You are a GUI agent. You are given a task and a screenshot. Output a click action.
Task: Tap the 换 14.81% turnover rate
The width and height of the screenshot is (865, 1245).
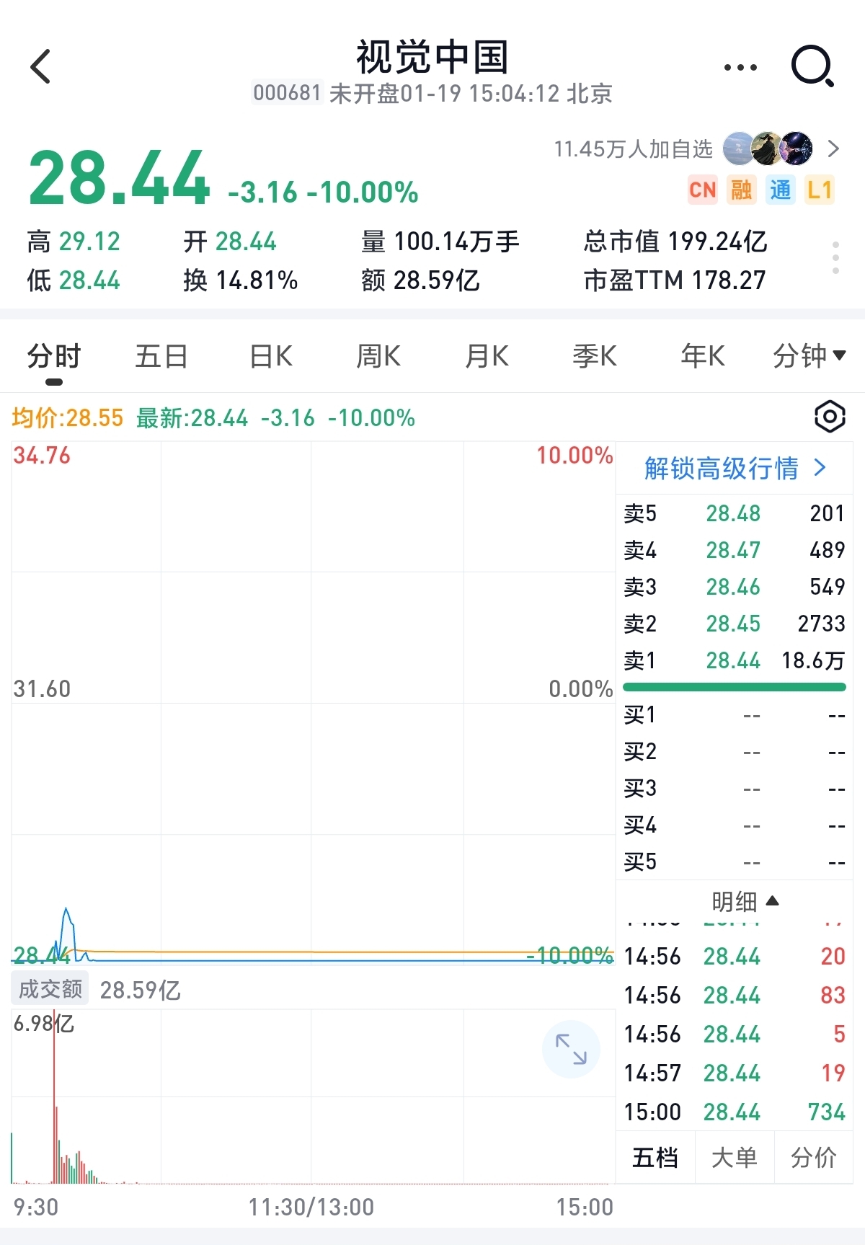tap(241, 280)
